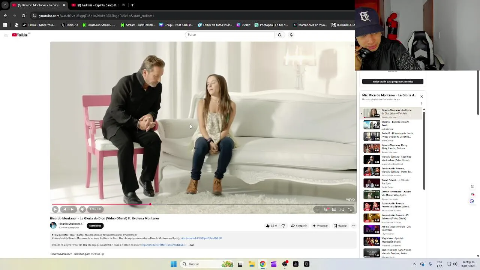Enable the miniplayer mode icon
Image resolution: width=480 pixels, height=270 pixels.
coord(334,209)
